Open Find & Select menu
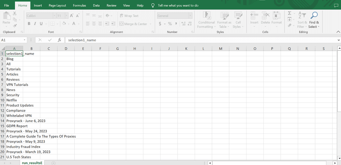 click(x=314, y=20)
